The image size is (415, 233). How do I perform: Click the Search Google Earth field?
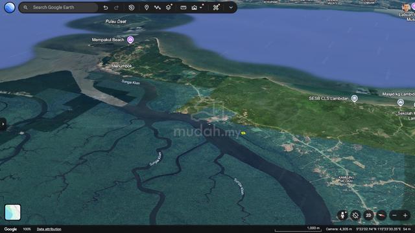click(58, 7)
